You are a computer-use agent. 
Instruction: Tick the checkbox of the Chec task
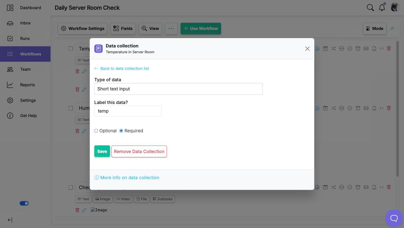(71, 188)
